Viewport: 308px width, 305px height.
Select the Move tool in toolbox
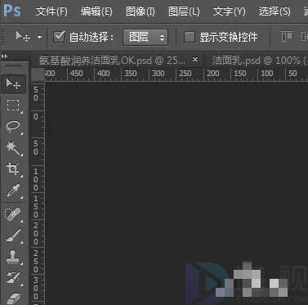point(13,84)
